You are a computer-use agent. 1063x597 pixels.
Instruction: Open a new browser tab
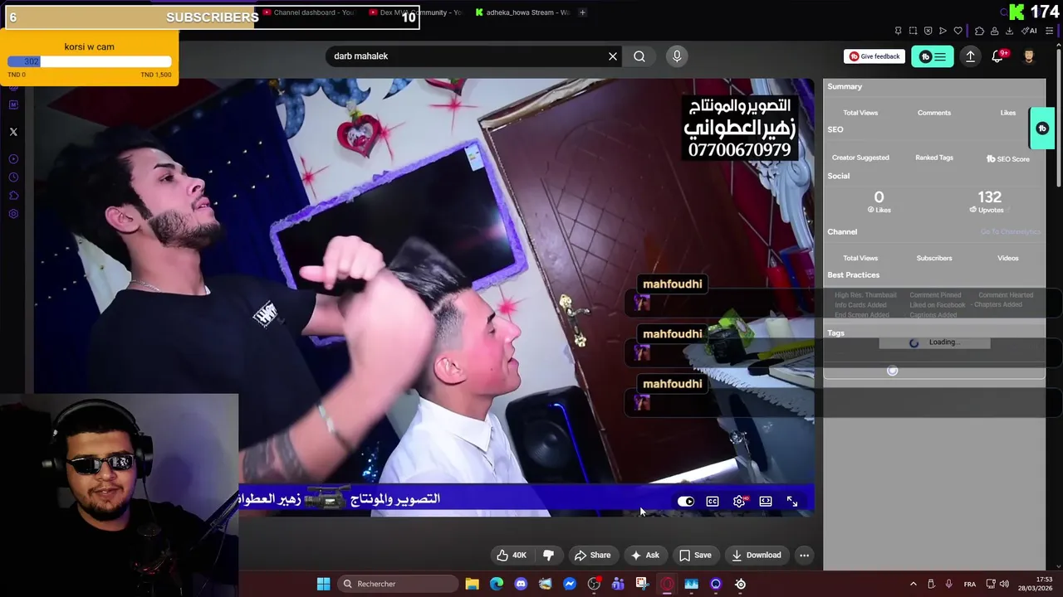coord(582,12)
